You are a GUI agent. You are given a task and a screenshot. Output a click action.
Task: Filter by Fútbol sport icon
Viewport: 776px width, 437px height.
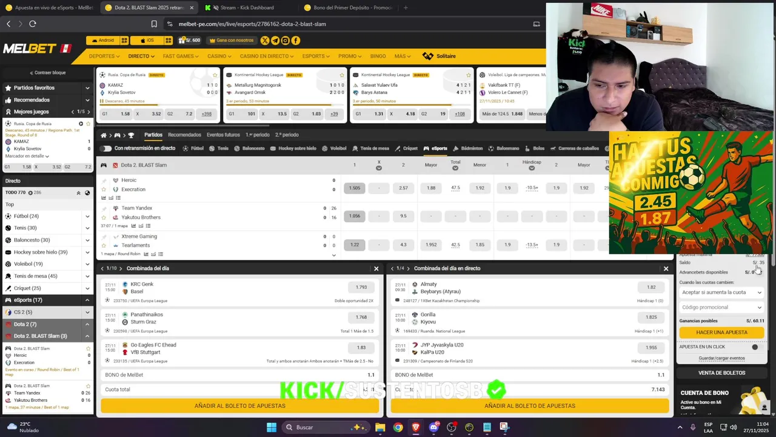tap(193, 148)
